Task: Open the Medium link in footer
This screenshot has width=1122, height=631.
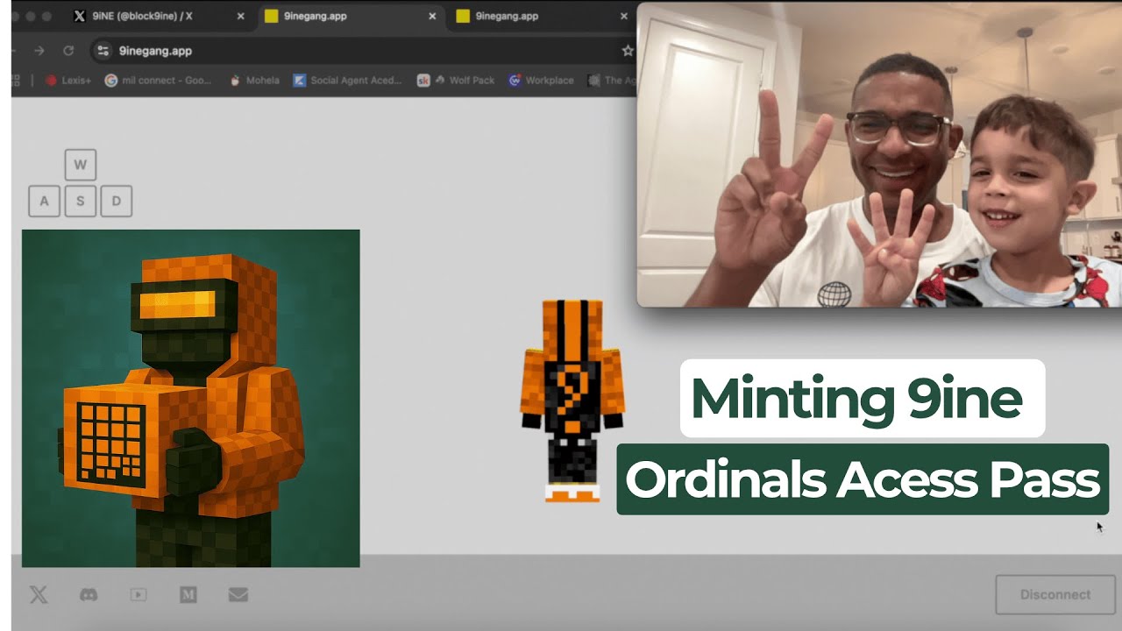Action: [188, 594]
